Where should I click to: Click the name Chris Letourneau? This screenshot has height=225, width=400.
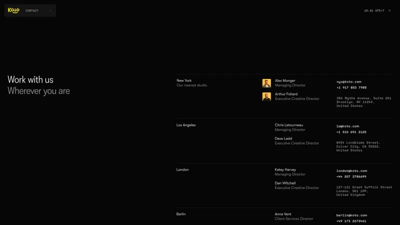(289, 125)
